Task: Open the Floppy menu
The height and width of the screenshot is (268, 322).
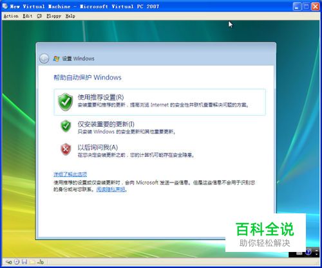Action: (x=54, y=16)
